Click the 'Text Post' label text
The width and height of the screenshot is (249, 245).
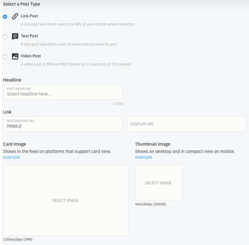pyautogui.click(x=29, y=36)
